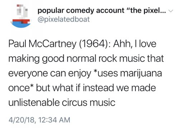
Task: Visit the @pixelatedboat handle
Action: tap(64, 19)
